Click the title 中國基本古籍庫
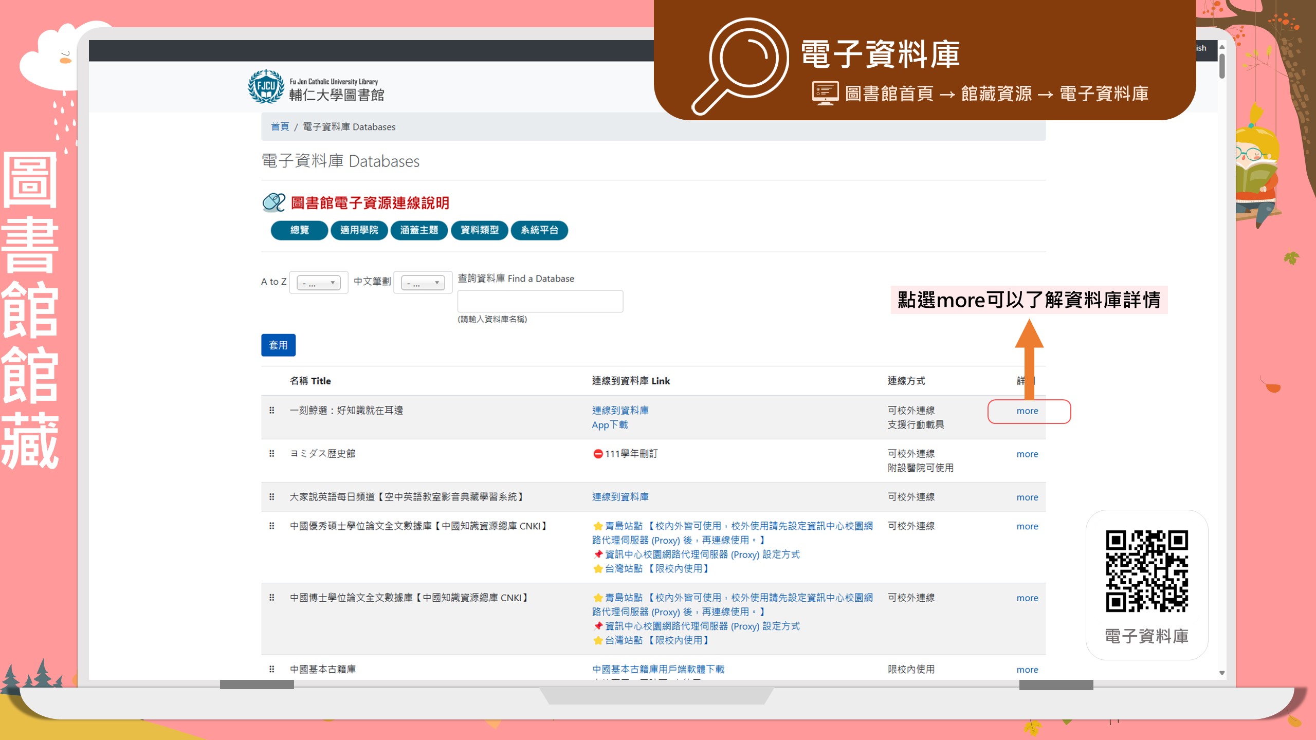This screenshot has width=1316, height=740. pos(322,669)
